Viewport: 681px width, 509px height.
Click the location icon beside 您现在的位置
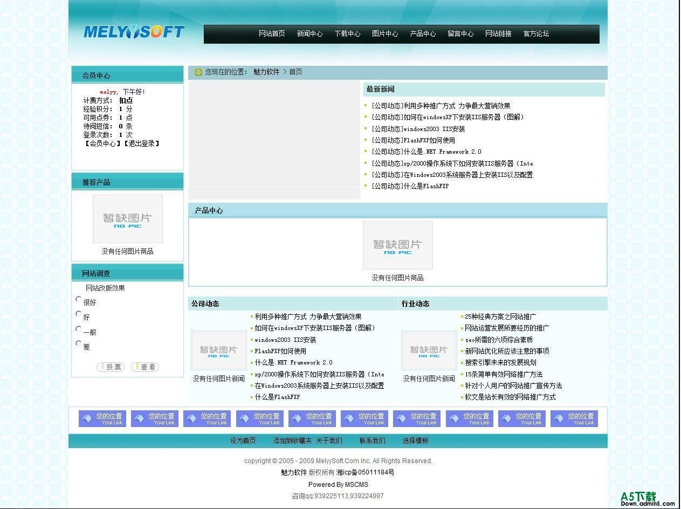pyautogui.click(x=198, y=72)
